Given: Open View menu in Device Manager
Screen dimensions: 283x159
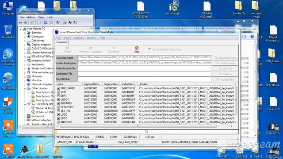Looking at the screenshot, I should pos(41,17).
